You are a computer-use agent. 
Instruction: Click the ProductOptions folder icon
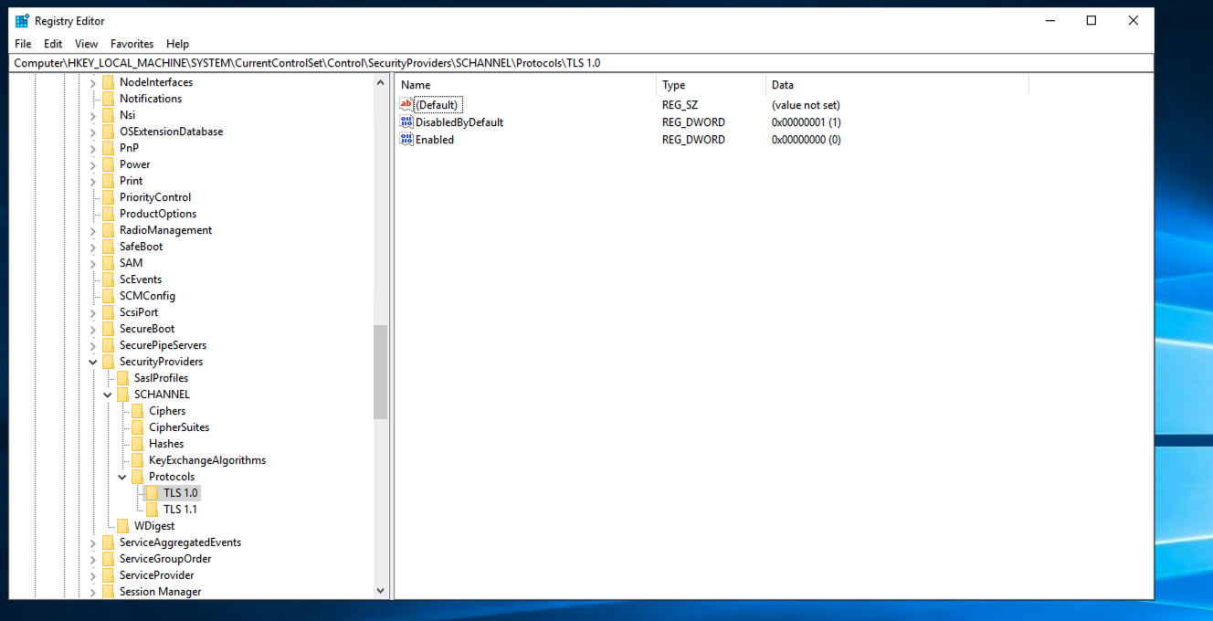pos(108,214)
